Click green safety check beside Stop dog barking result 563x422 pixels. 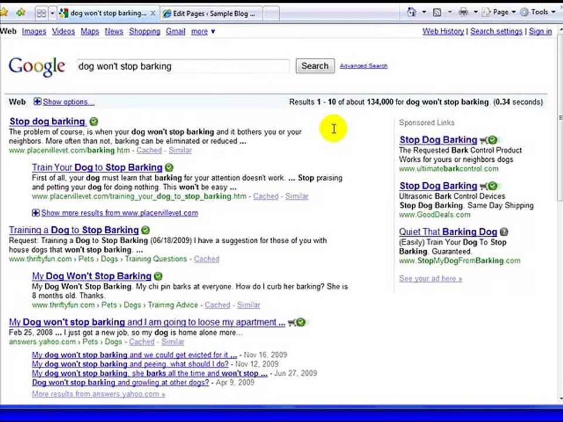point(94,122)
